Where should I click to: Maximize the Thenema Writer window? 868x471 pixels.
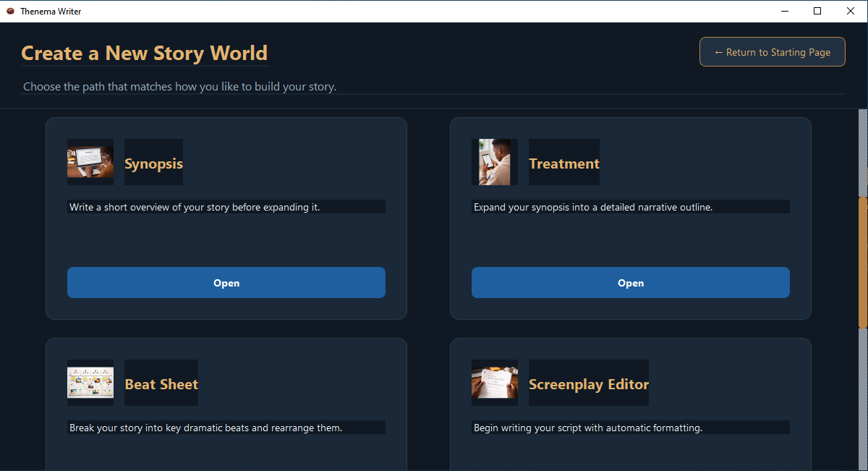coord(817,11)
